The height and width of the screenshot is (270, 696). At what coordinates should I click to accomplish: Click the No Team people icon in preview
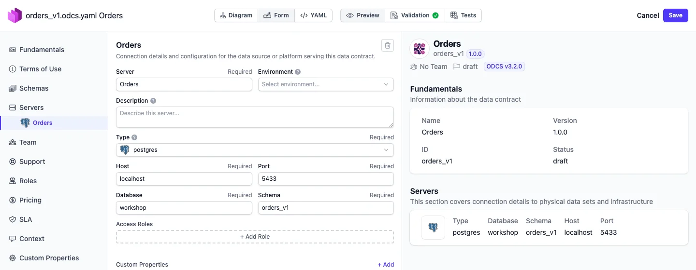click(x=414, y=67)
